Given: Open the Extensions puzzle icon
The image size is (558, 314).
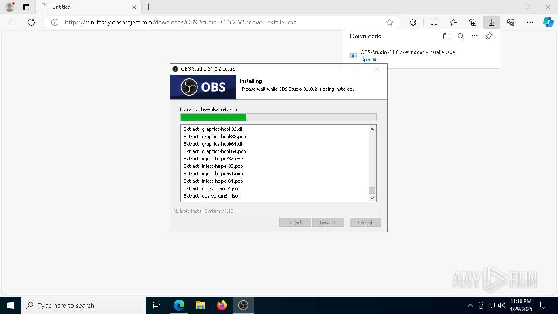Looking at the screenshot, I should coord(413,22).
